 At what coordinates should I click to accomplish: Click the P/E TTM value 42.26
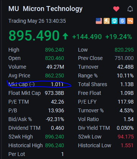click(58, 102)
